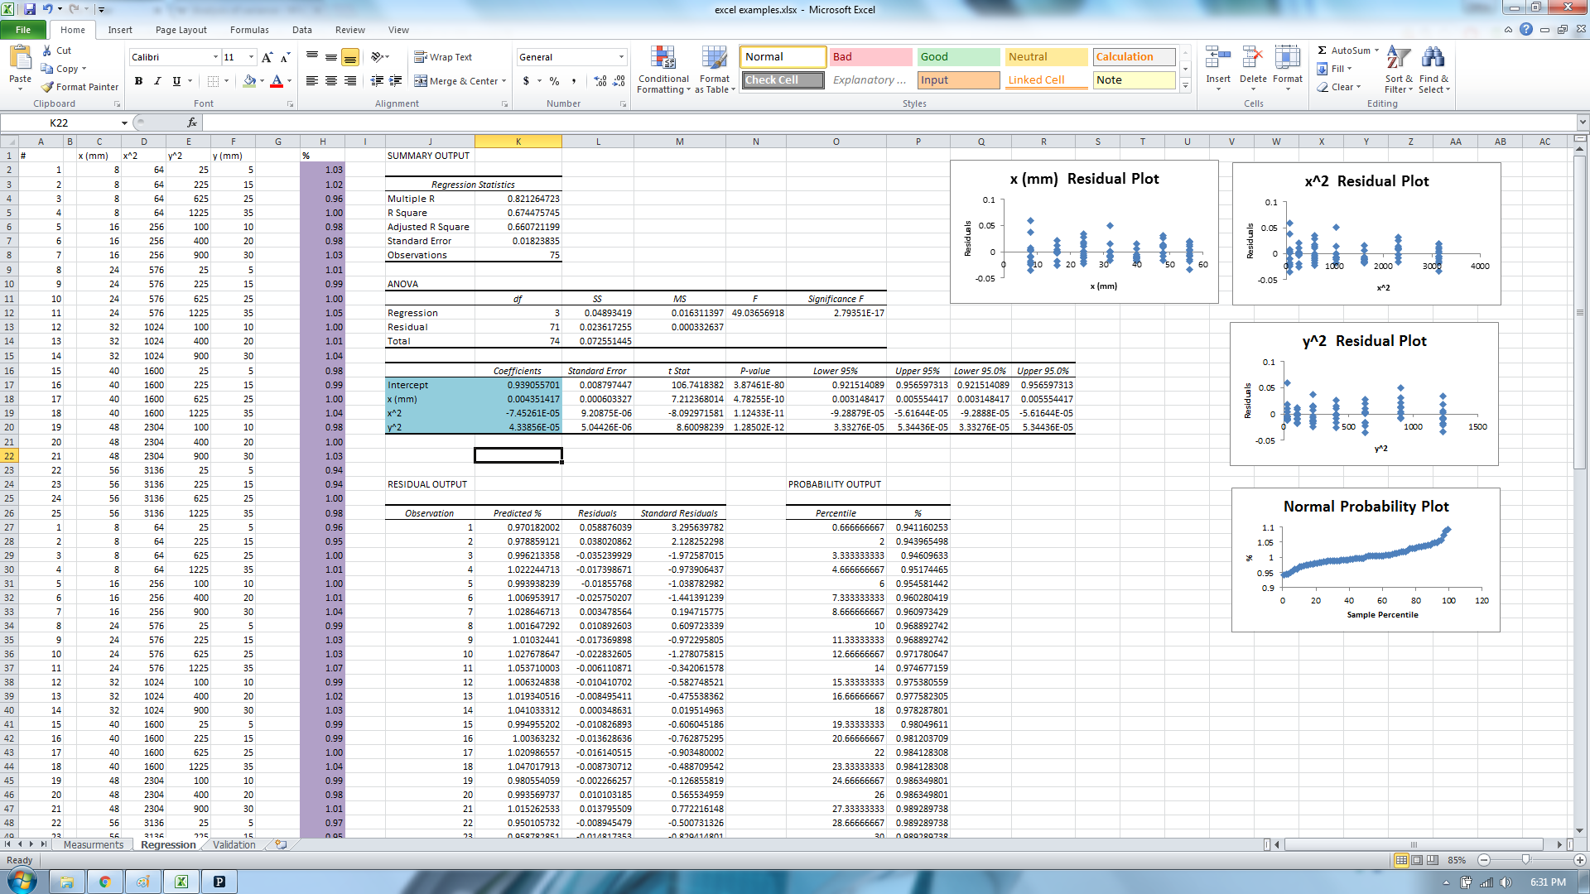Select the x (mm) Residual Plot chart
The image size is (1590, 894).
click(x=1084, y=232)
